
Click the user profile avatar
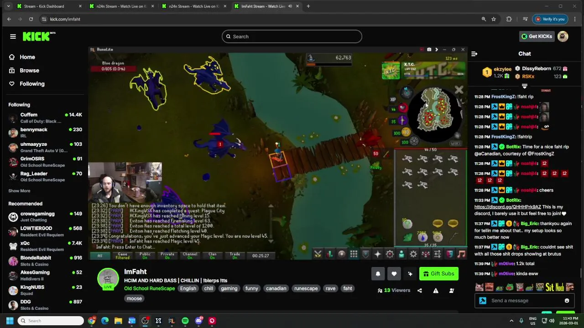(563, 36)
